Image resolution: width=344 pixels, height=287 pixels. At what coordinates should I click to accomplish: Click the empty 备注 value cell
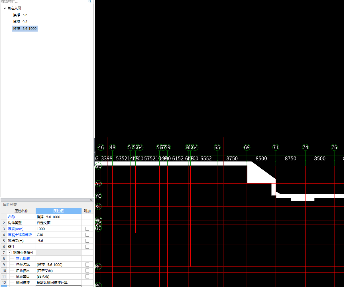coord(58,247)
